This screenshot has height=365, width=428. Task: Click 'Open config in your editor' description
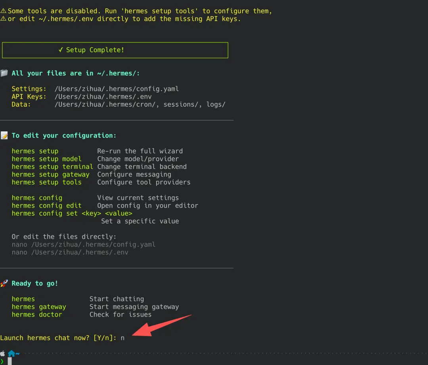pos(148,206)
